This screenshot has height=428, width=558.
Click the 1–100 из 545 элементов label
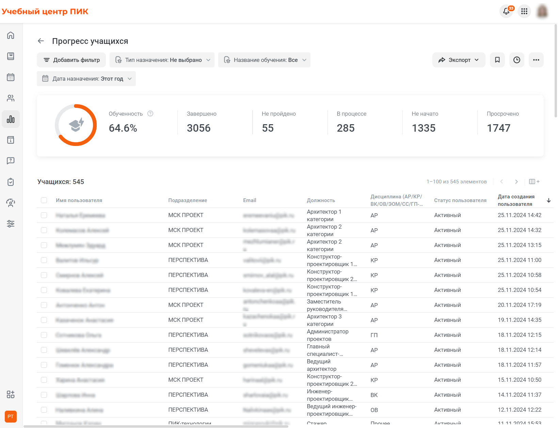(x=457, y=182)
